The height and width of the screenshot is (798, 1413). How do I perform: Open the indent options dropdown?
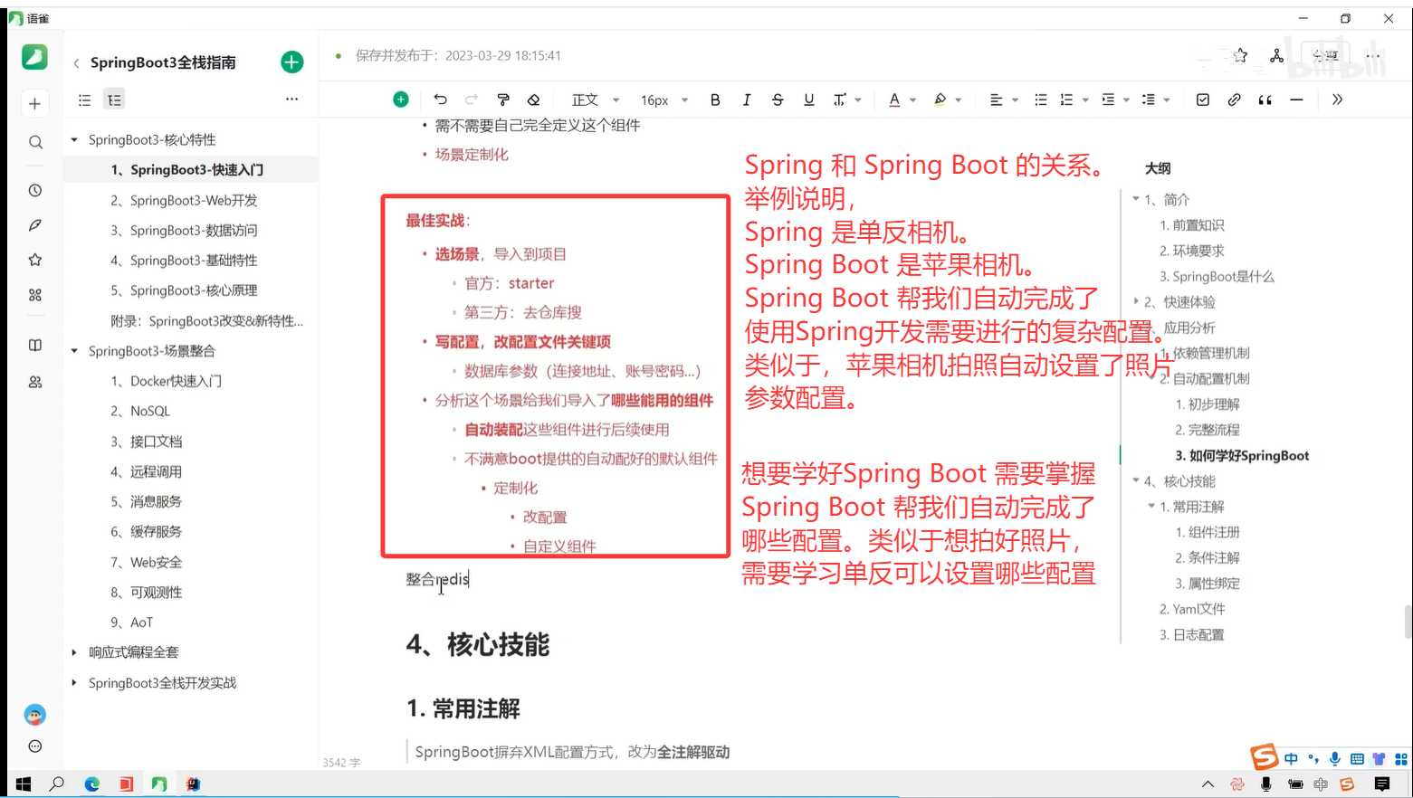[x=1117, y=100]
